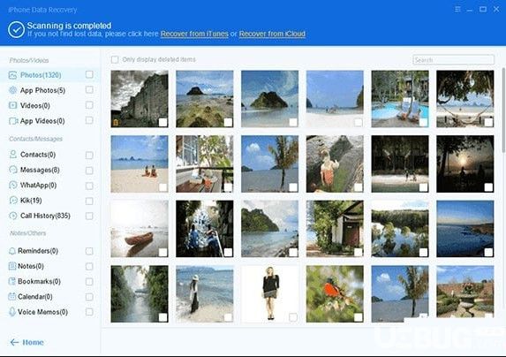Screen dimensions: 506x357
Task: Click Recover from iTunes link
Action: pyautogui.click(x=194, y=34)
